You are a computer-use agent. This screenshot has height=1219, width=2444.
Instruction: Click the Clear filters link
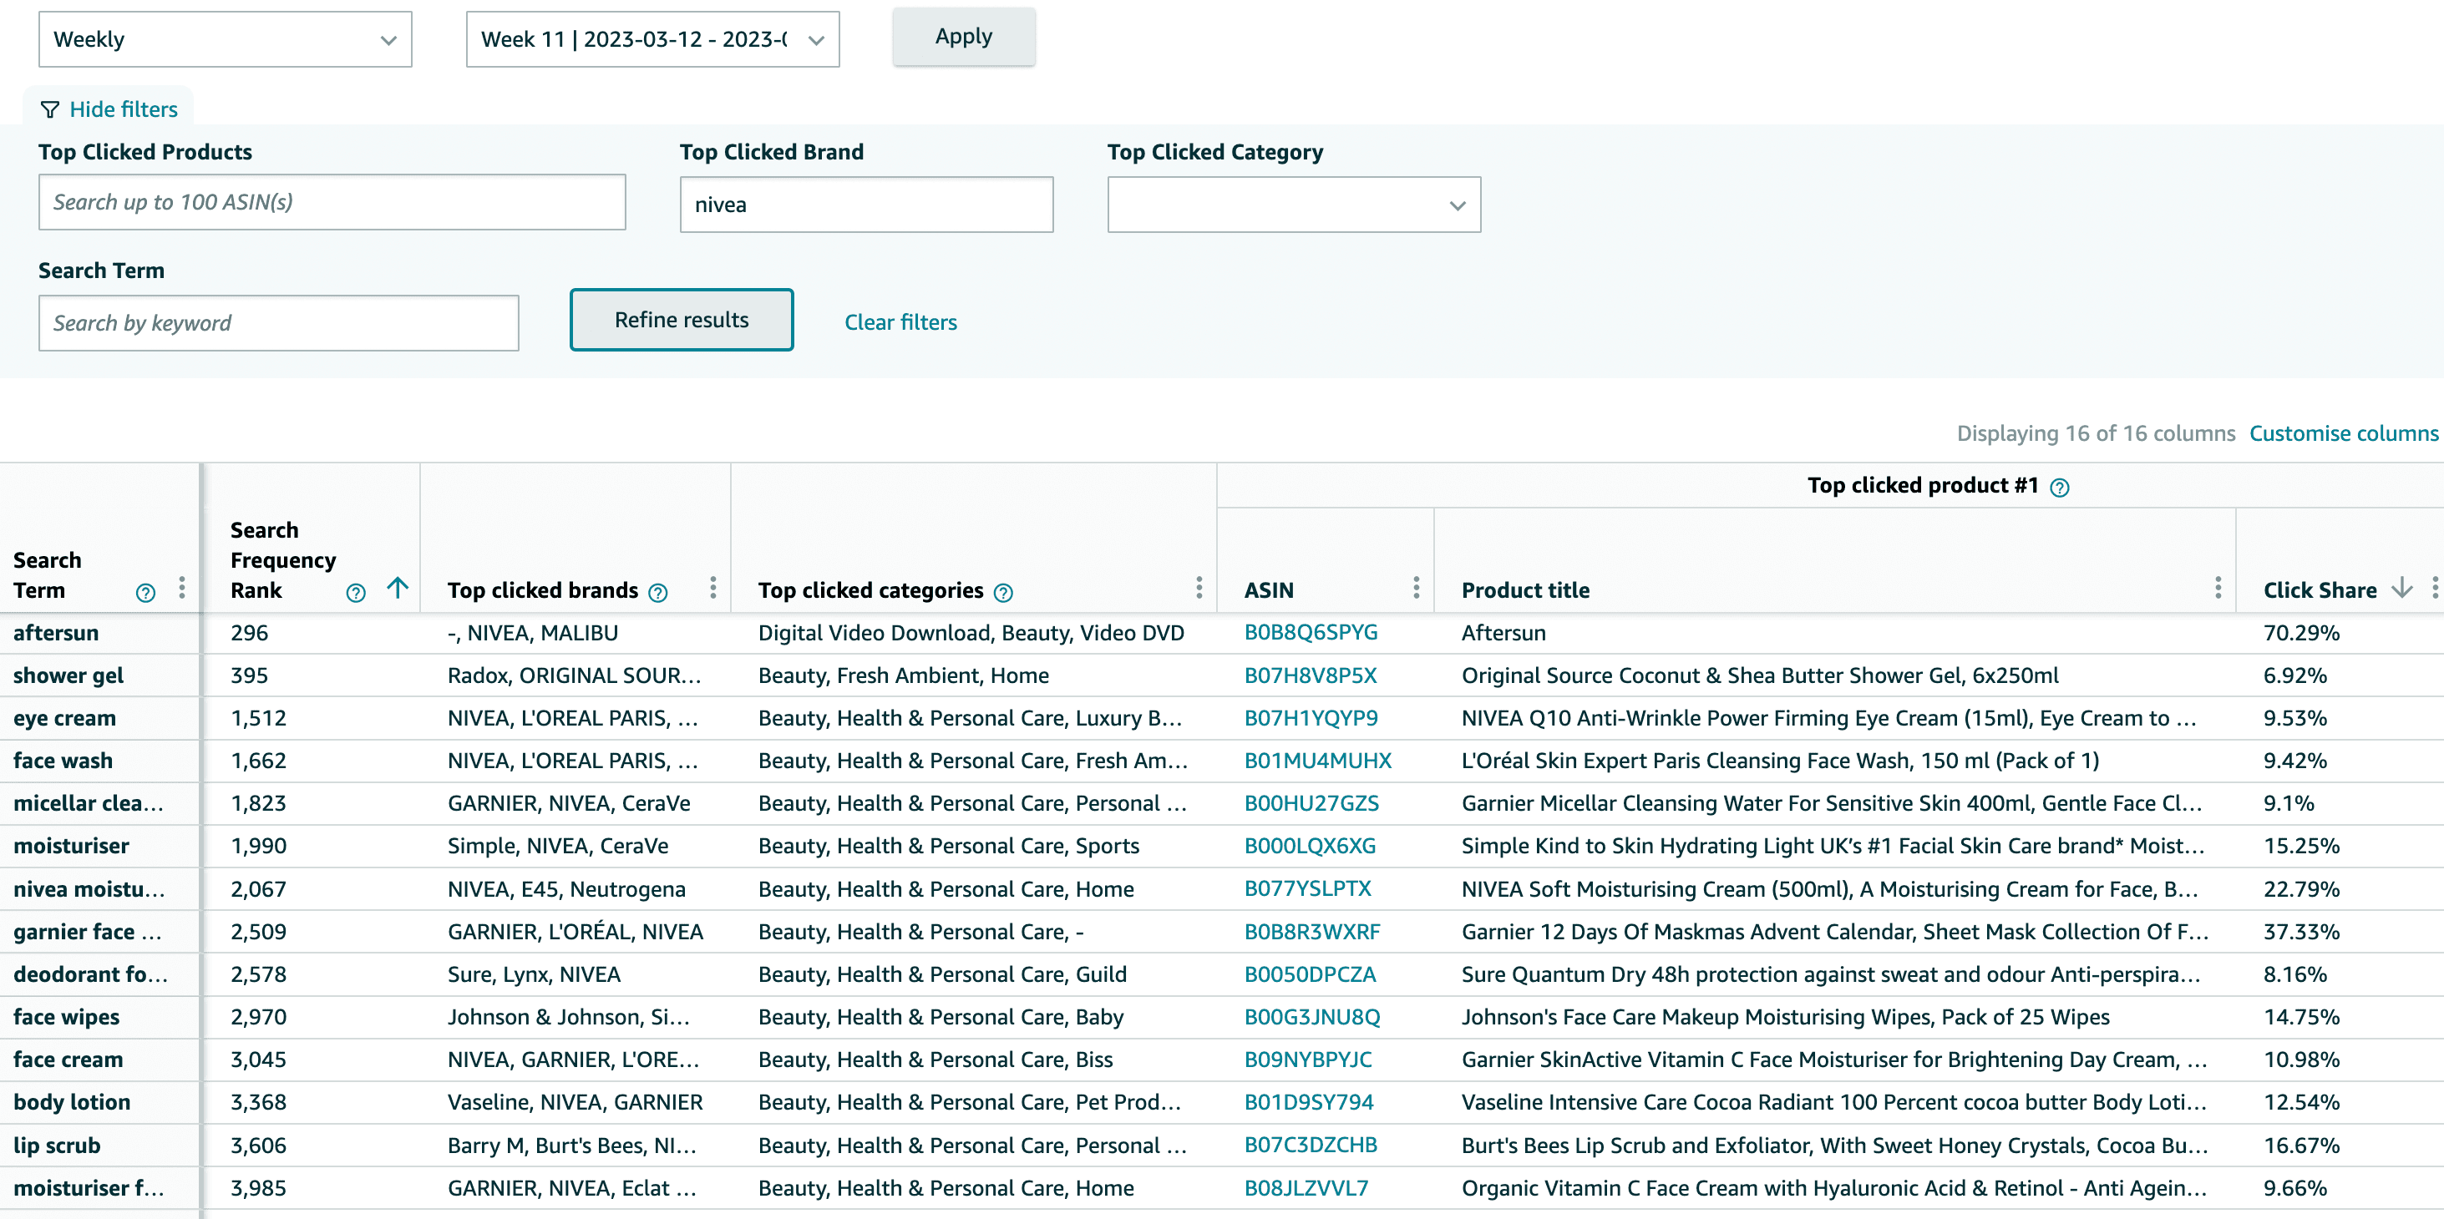click(900, 322)
